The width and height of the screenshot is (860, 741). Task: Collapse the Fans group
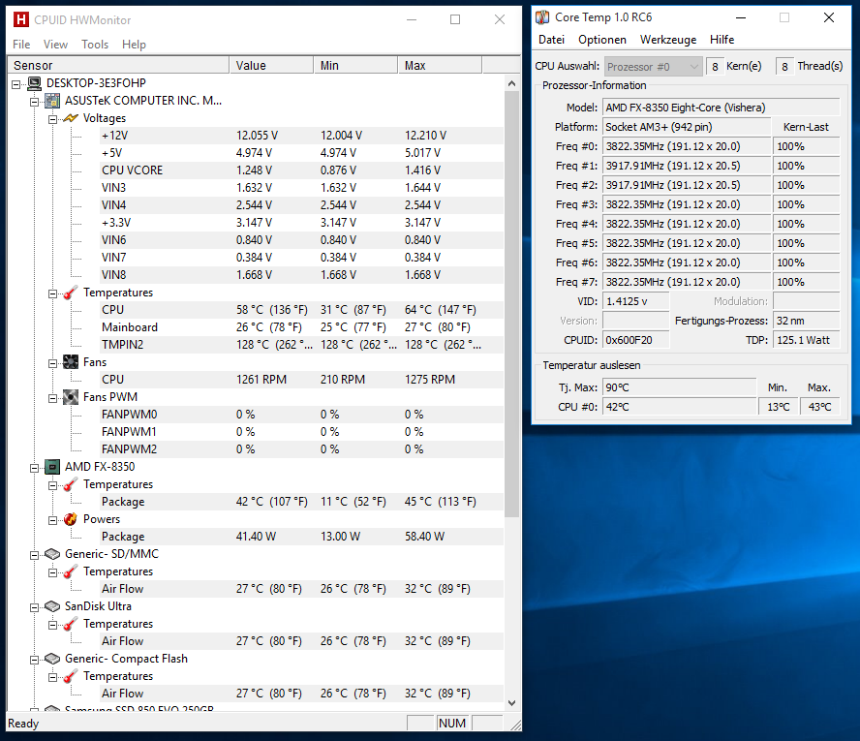tap(52, 363)
